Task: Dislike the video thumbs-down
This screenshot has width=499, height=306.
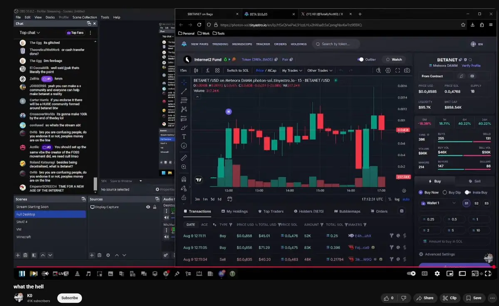Action: (x=404, y=298)
